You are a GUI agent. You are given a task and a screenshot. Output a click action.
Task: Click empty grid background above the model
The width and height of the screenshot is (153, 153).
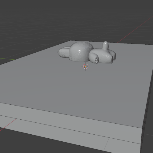coord(76,21)
